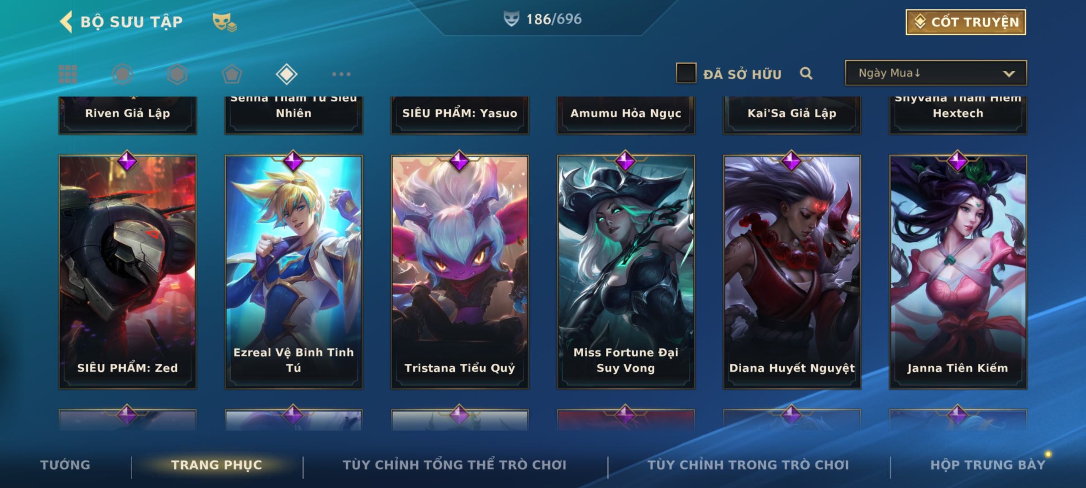Go back using the Bộ Sưu Tập arrow
Image resolution: width=1086 pixels, height=488 pixels.
[67, 22]
